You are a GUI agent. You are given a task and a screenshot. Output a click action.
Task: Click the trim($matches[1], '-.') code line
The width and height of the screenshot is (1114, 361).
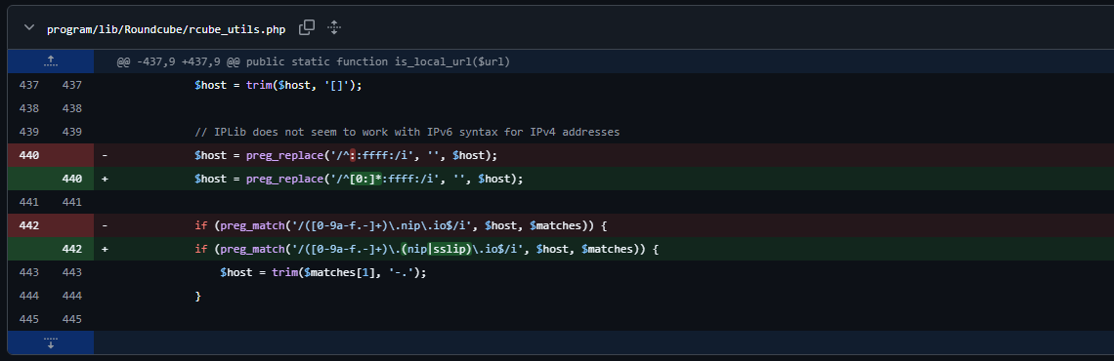coord(323,272)
